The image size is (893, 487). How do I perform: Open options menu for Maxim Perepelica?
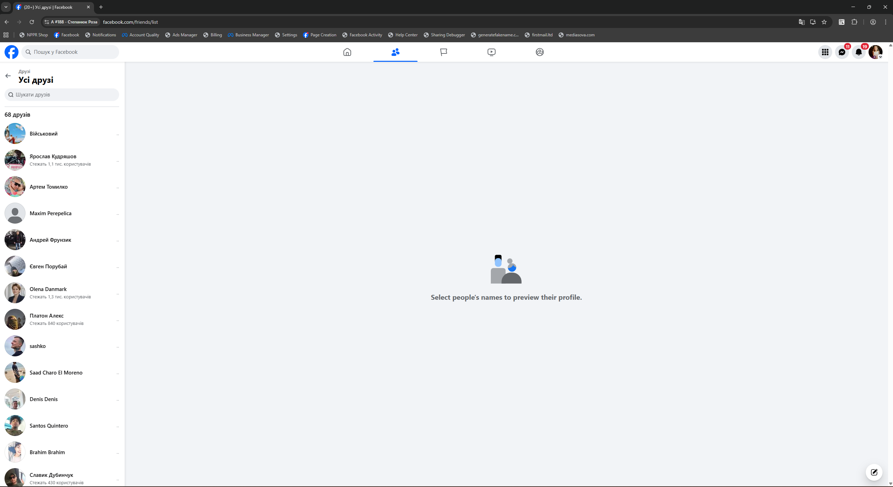coord(118,214)
